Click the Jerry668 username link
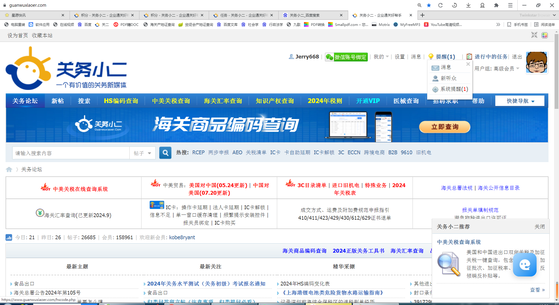The image size is (559, 305). click(x=307, y=56)
